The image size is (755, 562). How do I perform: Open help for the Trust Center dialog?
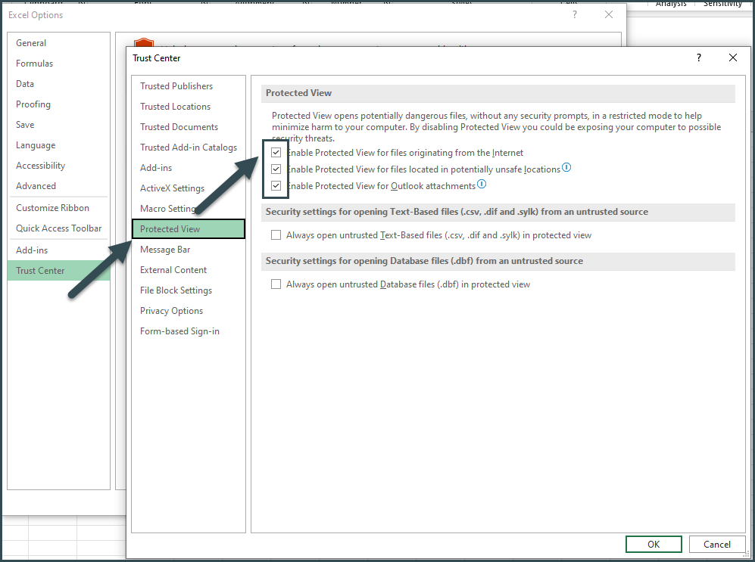coord(698,57)
